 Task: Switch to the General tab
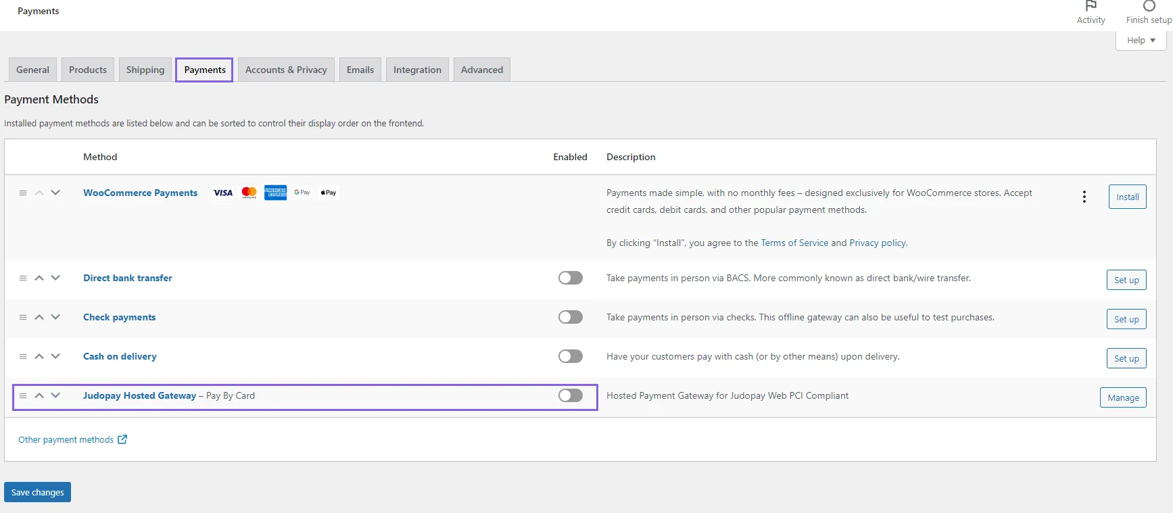[32, 70]
